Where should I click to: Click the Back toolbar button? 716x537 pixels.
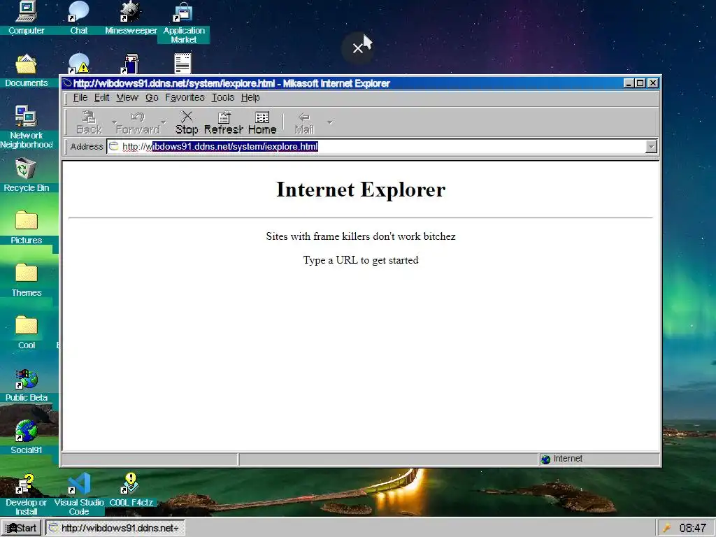tap(89, 123)
